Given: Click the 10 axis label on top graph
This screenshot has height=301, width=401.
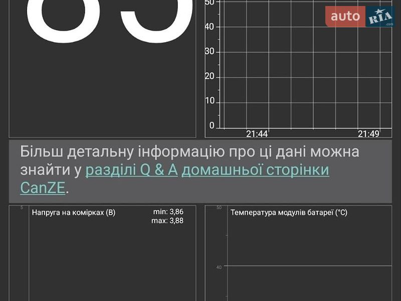Looking at the screenshot, I should click(210, 101).
